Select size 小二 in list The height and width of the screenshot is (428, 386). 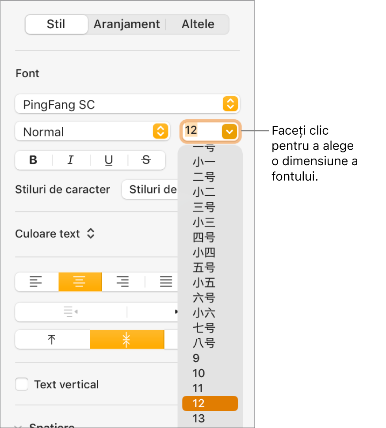point(210,192)
